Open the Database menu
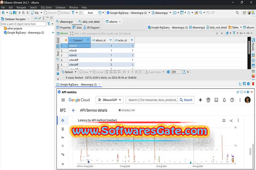Image resolution: width=256 pixels, height=170 pixels. [60, 7]
